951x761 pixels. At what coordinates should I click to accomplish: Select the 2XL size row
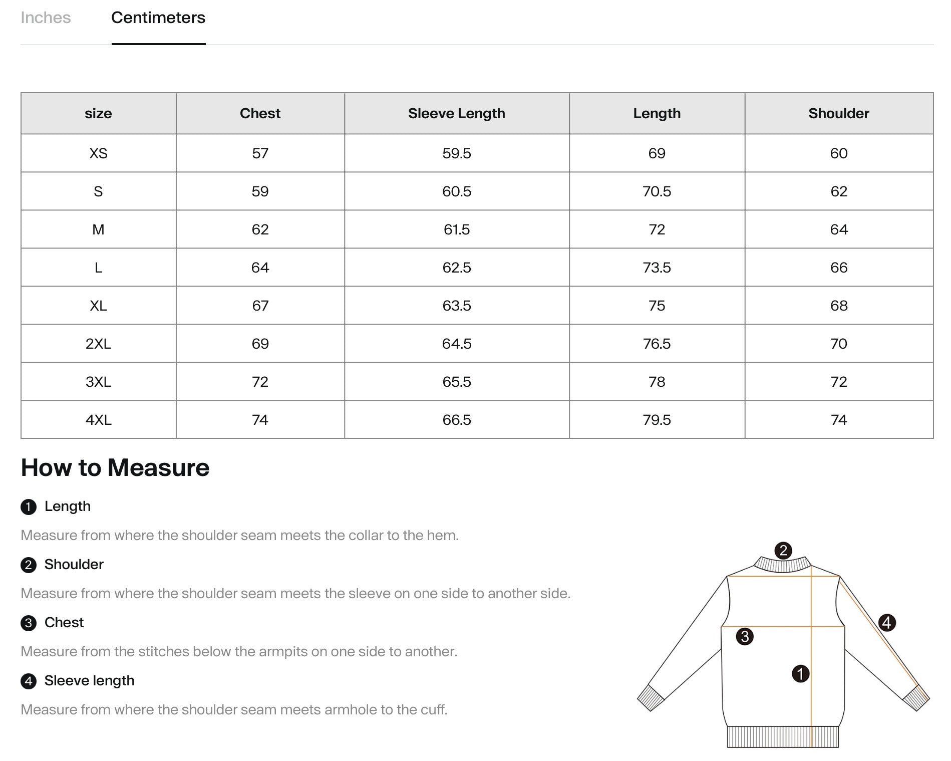point(98,344)
